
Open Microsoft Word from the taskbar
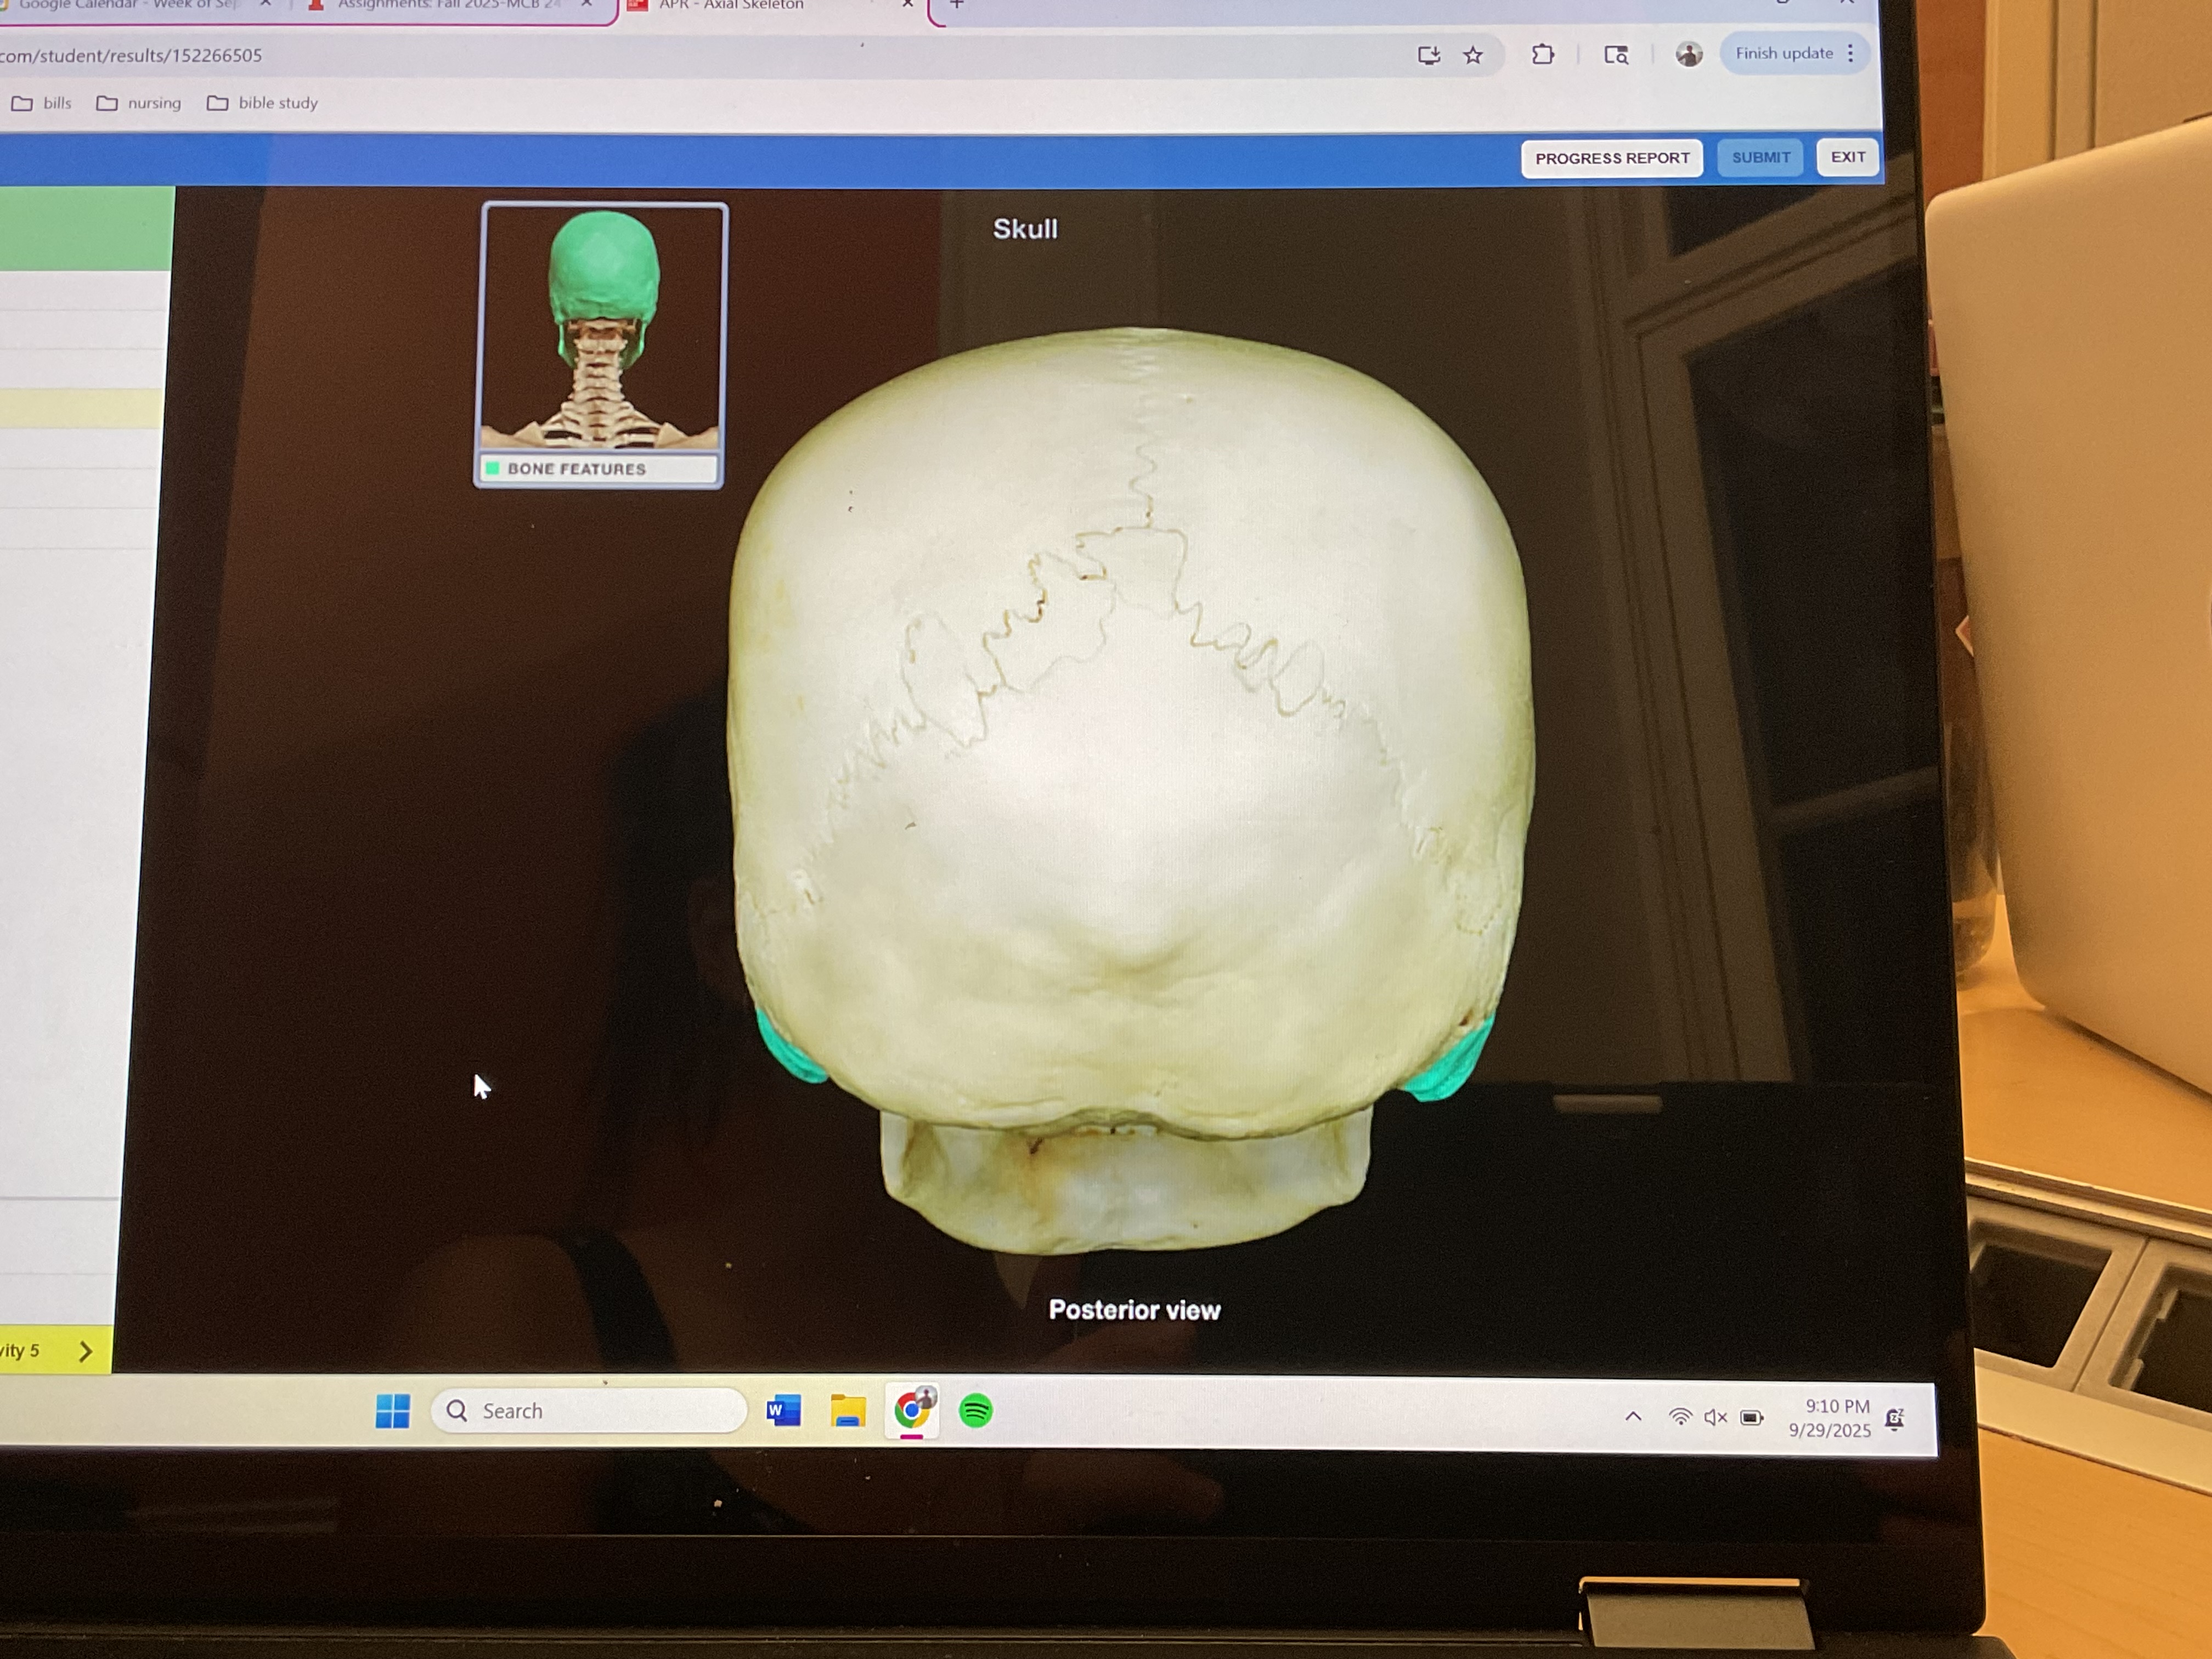(x=783, y=1411)
